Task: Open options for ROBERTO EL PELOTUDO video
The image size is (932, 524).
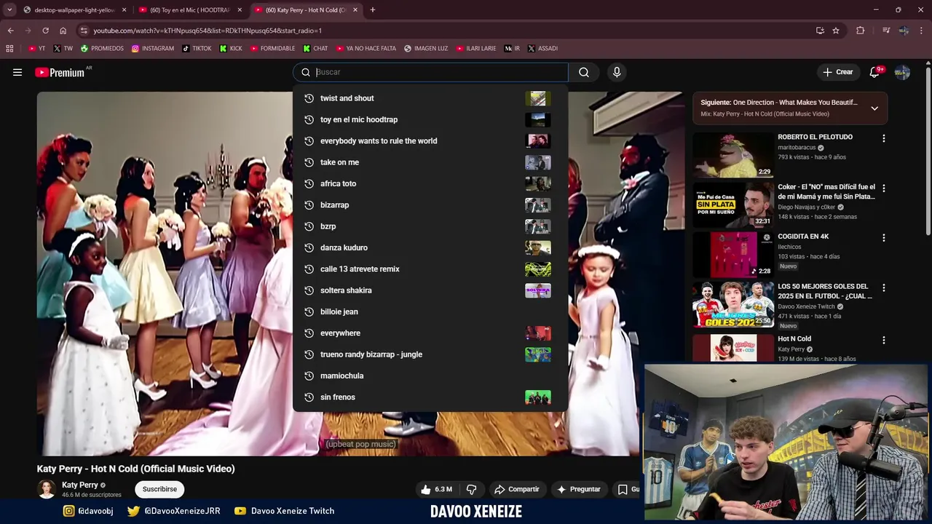Action: 884,138
